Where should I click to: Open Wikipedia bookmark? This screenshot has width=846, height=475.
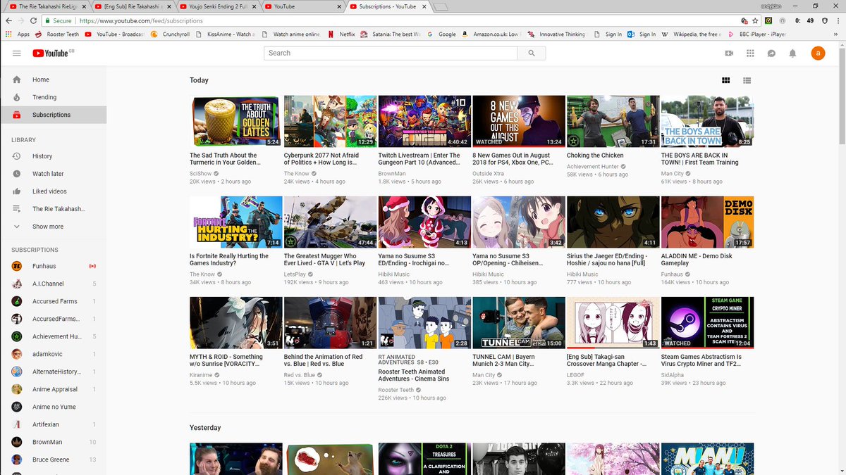(x=692, y=34)
